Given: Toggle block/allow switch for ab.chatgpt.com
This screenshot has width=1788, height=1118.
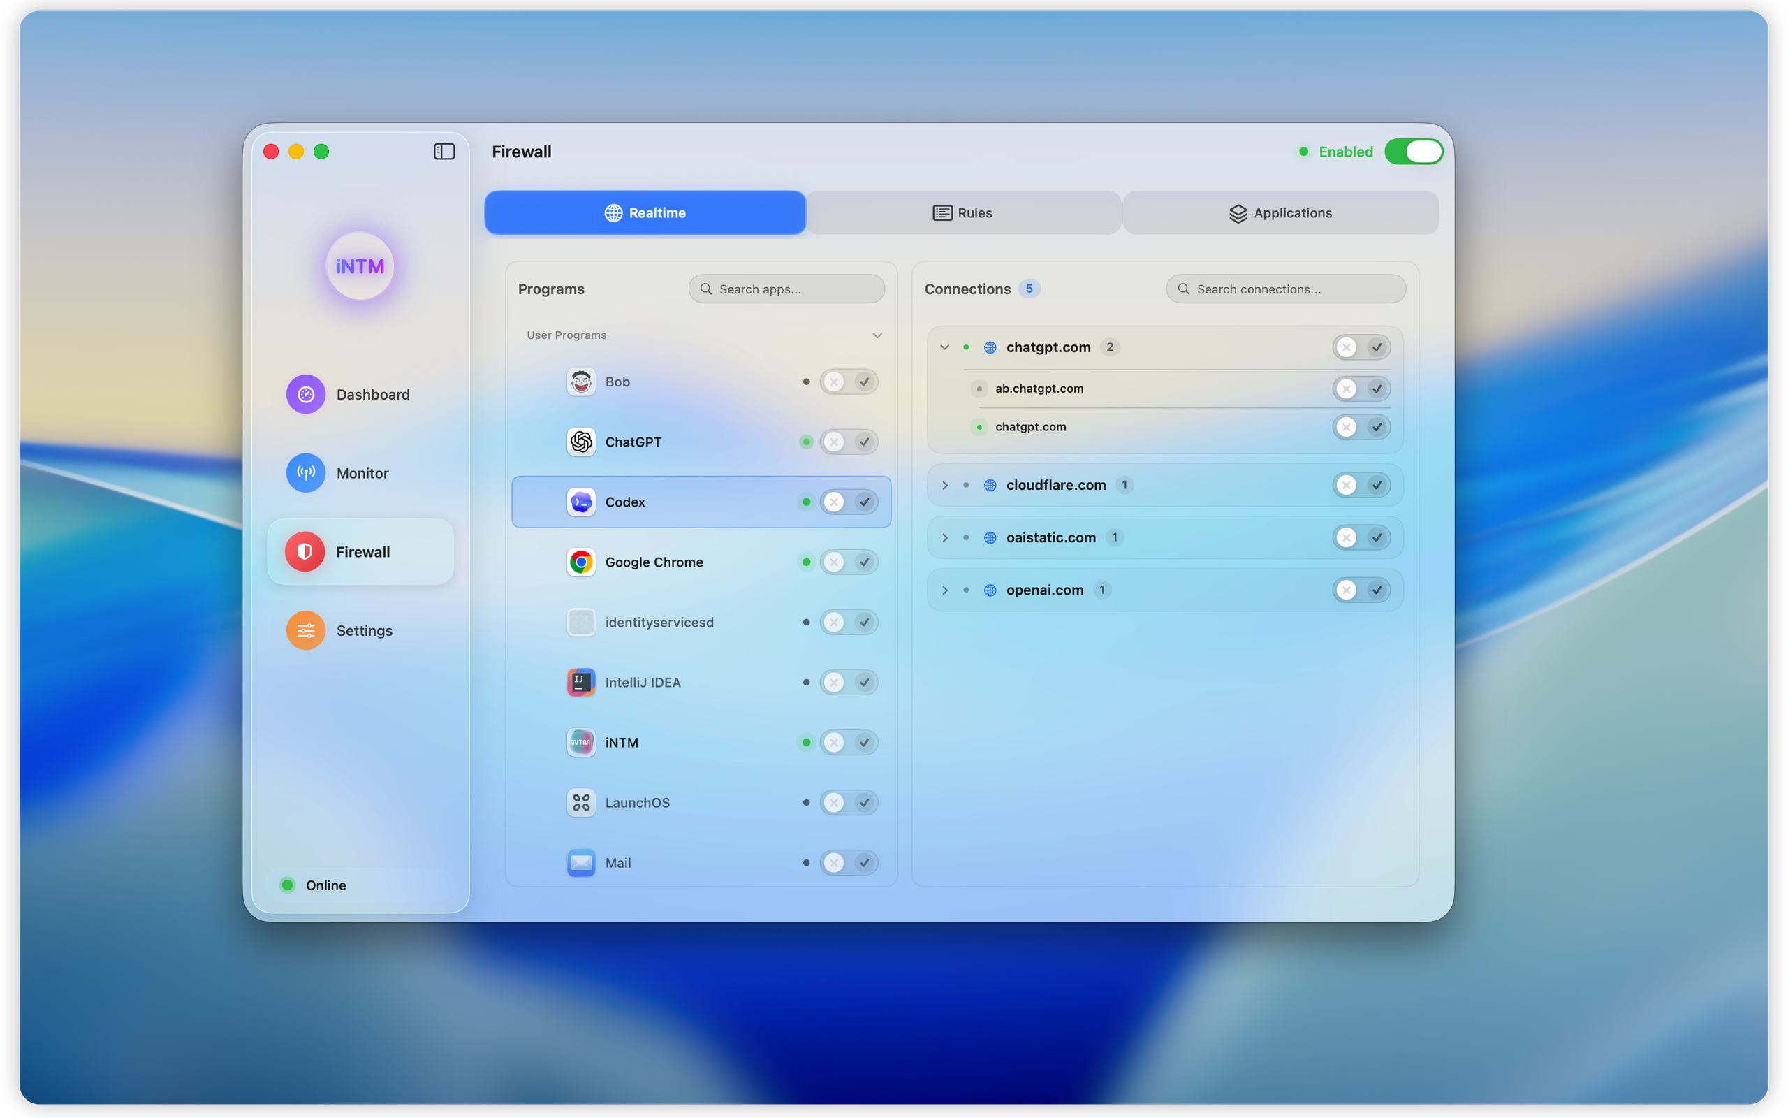Looking at the screenshot, I should click(x=1361, y=389).
